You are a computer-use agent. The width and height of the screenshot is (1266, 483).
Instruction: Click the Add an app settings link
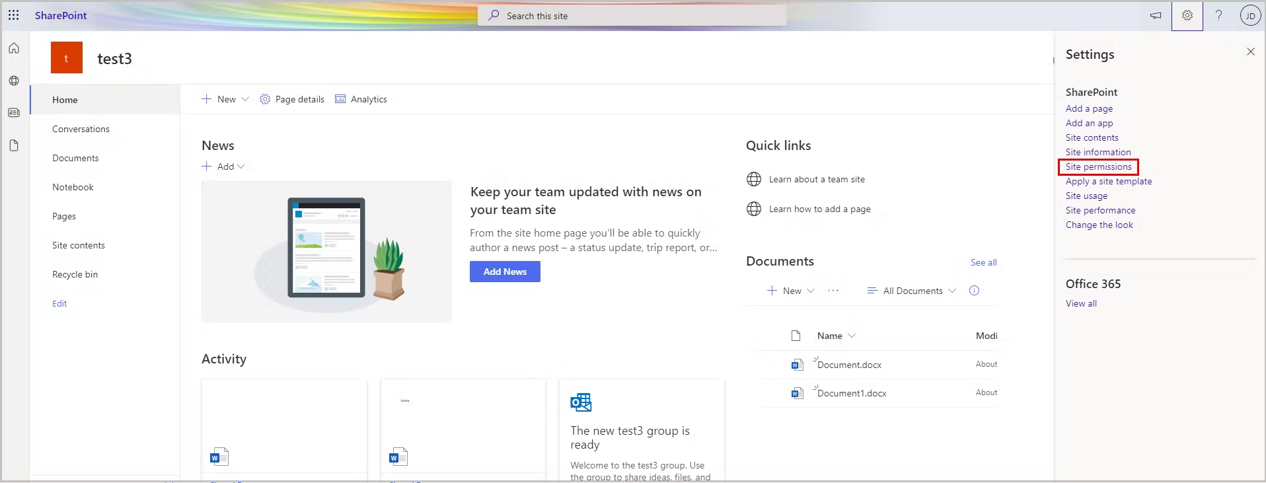click(x=1089, y=123)
